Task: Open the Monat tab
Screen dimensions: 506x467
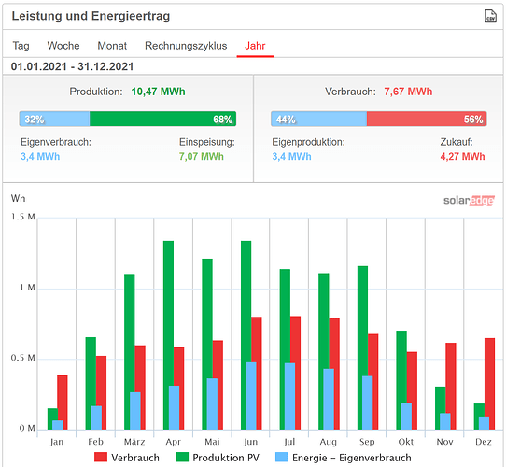Action: pyautogui.click(x=112, y=46)
